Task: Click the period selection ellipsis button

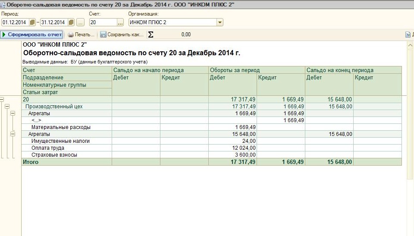Action: [80, 22]
